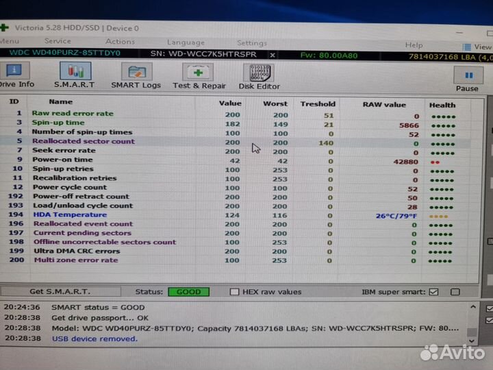Click the 7814037168 LBA capacity label
The image size is (493, 370).
[x=450, y=57]
